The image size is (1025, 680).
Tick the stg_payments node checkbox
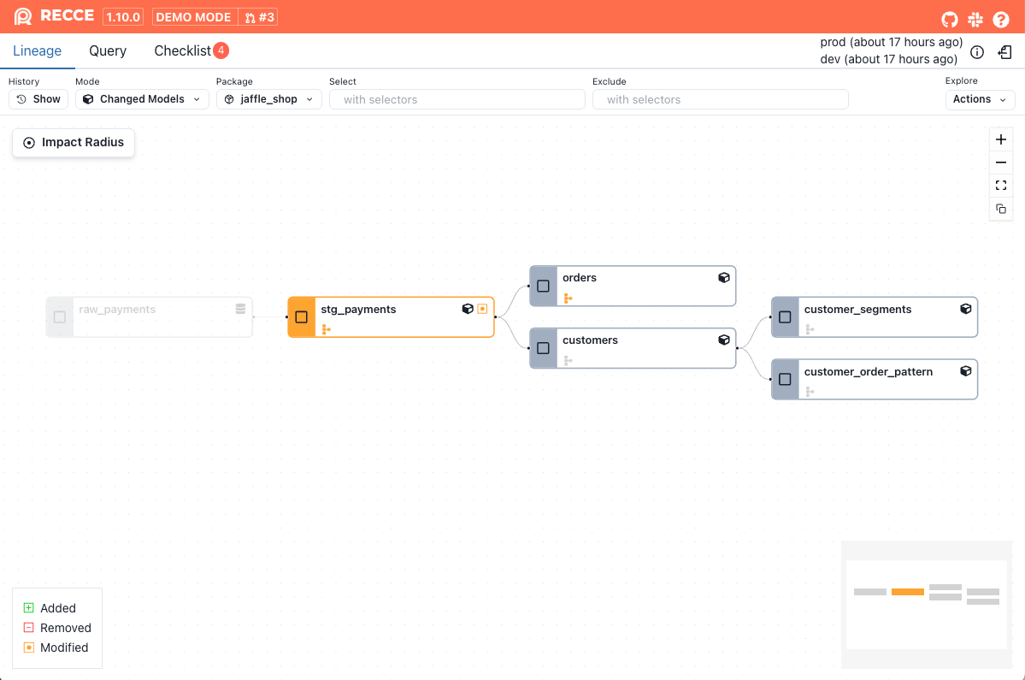pos(302,317)
